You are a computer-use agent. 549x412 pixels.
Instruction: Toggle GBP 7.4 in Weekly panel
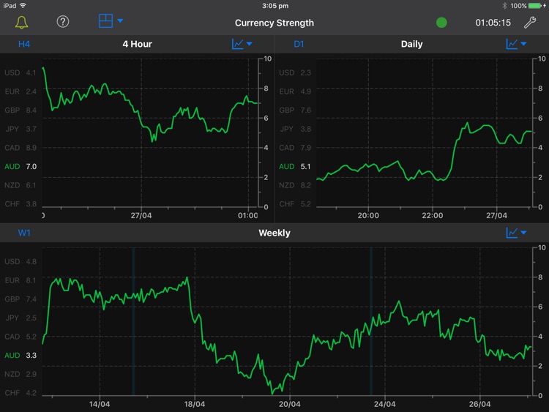tap(20, 299)
